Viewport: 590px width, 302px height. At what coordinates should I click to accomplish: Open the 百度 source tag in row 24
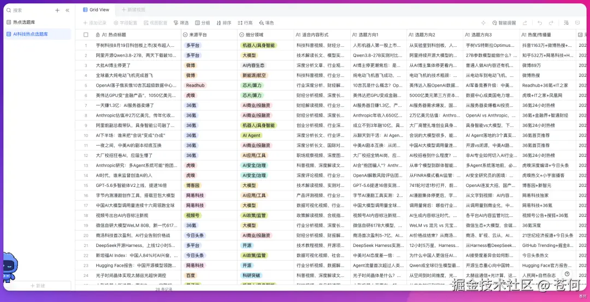(x=191, y=275)
